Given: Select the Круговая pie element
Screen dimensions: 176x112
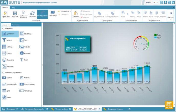Looking at the screenshot, I should click(x=25, y=53).
